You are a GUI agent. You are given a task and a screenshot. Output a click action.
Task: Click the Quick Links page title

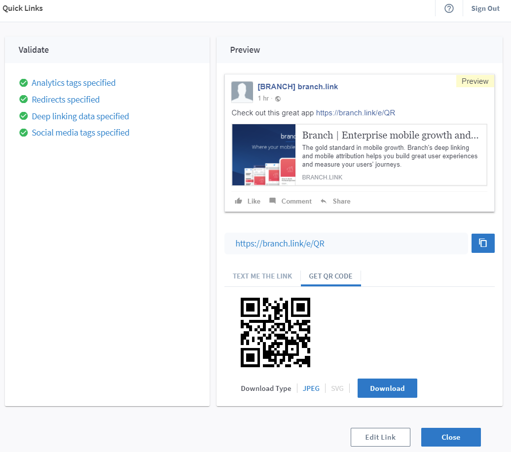click(23, 8)
